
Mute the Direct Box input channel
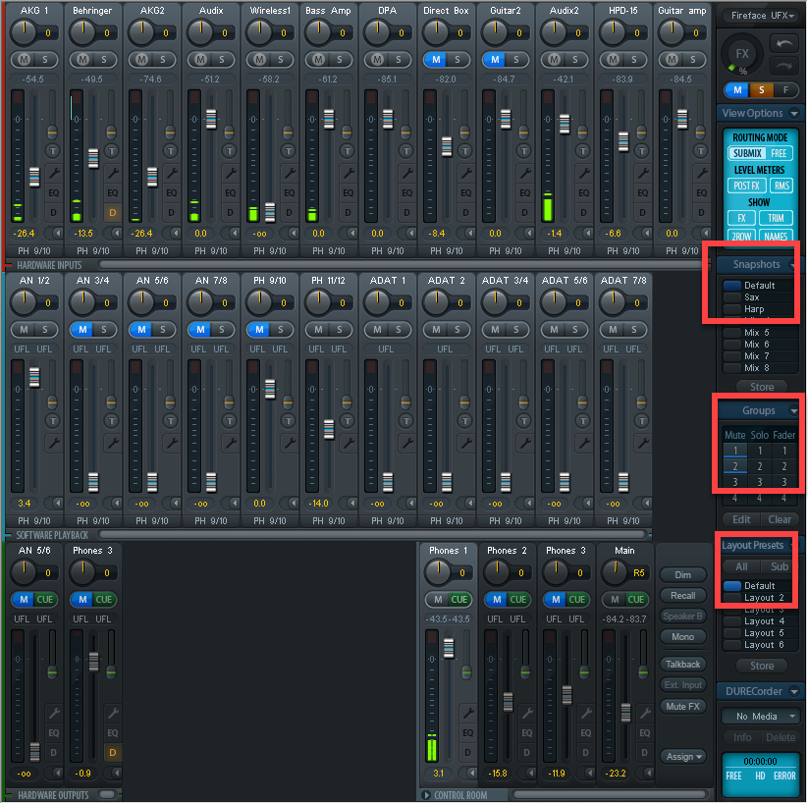436,59
